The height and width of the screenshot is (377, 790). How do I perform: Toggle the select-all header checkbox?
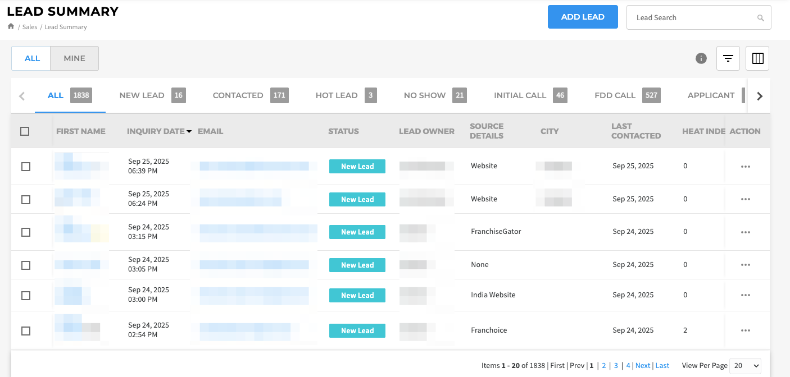pyautogui.click(x=25, y=131)
